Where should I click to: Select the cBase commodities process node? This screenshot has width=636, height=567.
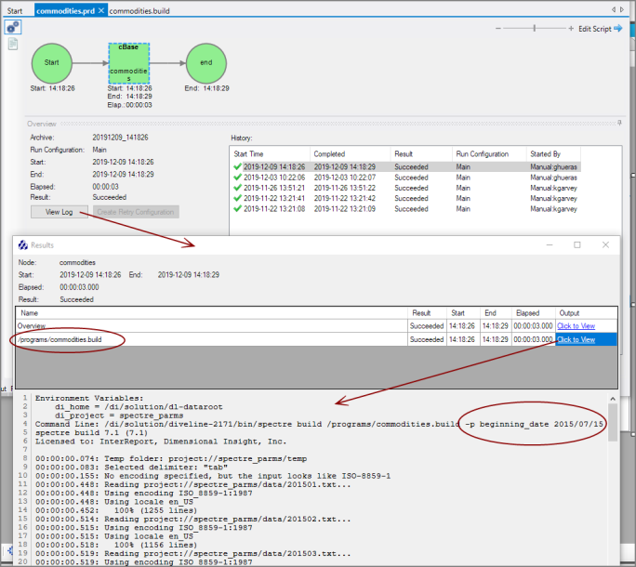128,62
